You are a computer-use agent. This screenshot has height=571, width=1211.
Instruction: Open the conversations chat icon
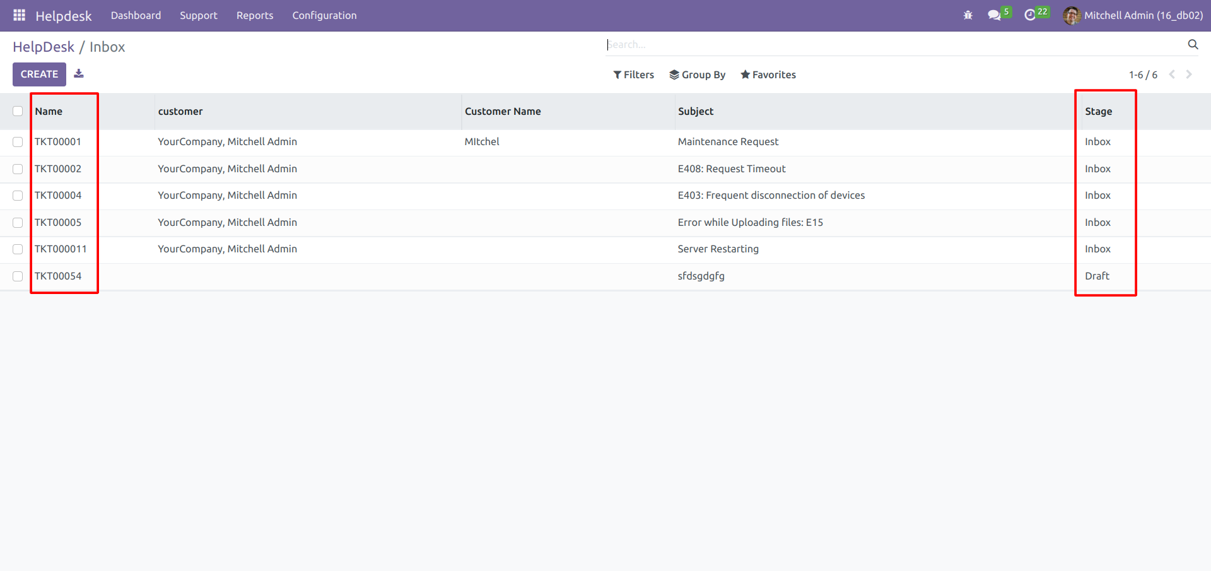(995, 15)
